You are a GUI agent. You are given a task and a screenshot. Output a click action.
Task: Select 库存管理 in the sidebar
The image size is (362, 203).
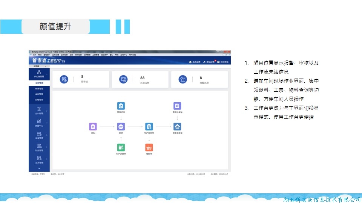coord(39,94)
